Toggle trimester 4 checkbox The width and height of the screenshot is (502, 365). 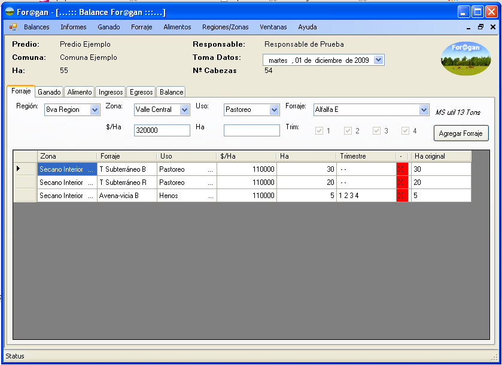coord(405,131)
